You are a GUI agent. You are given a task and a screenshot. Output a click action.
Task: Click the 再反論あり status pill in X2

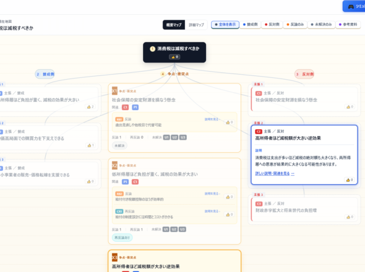(x=122, y=237)
